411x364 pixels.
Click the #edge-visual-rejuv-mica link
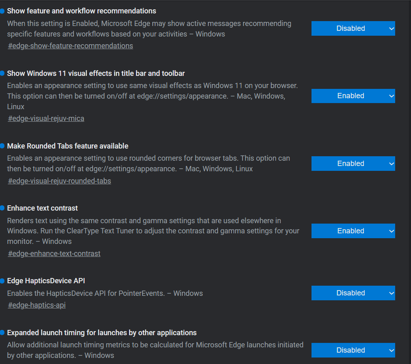tap(46, 118)
